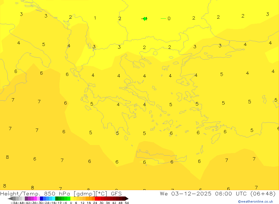
Task: Click the legend label '12'
Action: tap(82, 203)
